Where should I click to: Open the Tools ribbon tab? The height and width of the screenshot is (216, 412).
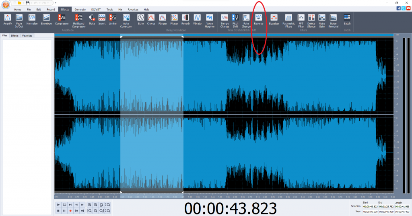[110, 10]
